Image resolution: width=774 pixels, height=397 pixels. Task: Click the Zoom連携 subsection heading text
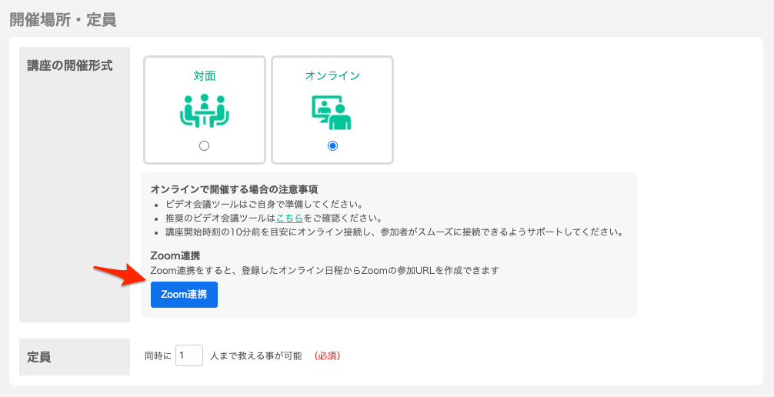pos(175,255)
